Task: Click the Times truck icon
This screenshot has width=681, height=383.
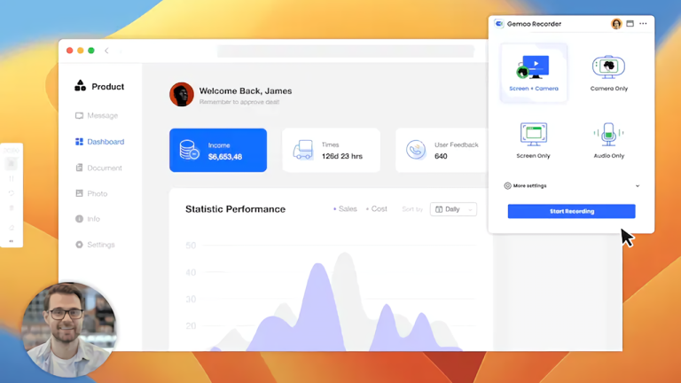Action: [x=302, y=150]
